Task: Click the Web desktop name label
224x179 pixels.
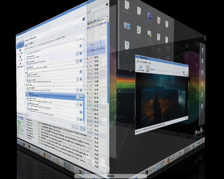Action: (111, 176)
